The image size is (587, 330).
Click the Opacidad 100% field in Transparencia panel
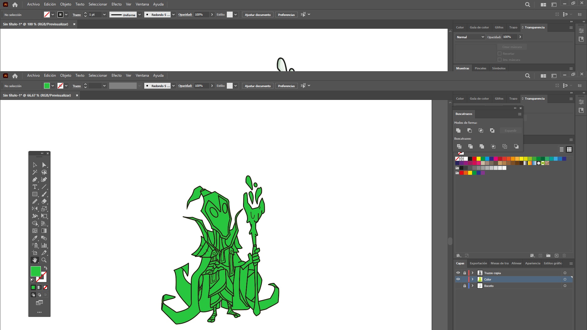pyautogui.click(x=510, y=37)
